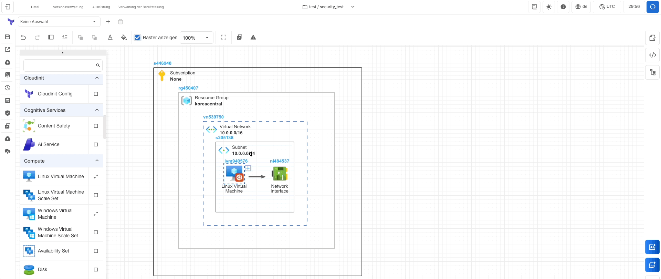Click the component search input field
The image size is (661, 279).
[59, 65]
